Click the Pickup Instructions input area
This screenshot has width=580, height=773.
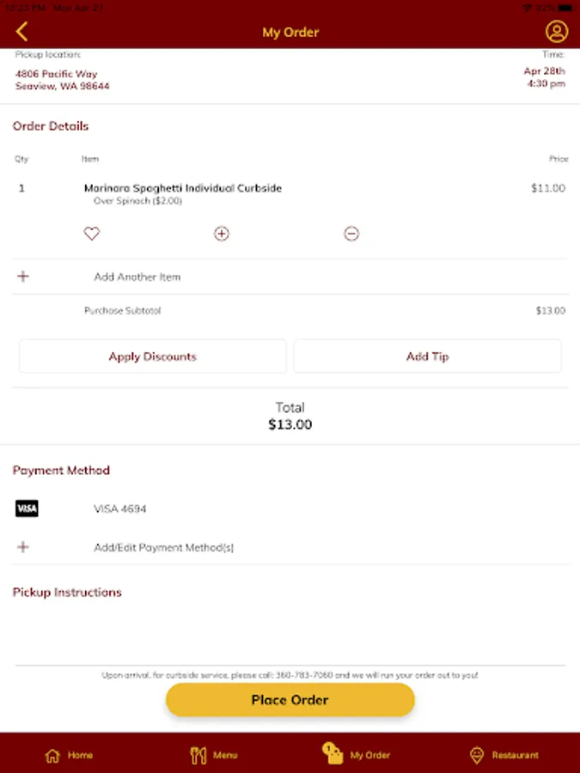[290, 631]
